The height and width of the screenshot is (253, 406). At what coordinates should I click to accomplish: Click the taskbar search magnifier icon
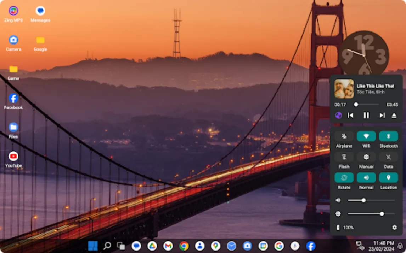coord(107,246)
